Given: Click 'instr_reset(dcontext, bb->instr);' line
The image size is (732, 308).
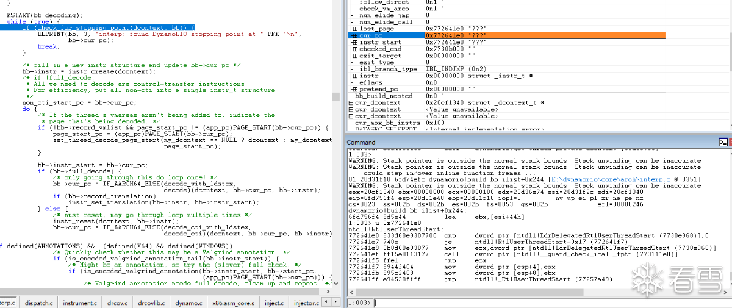Looking at the screenshot, I should [x=114, y=221].
